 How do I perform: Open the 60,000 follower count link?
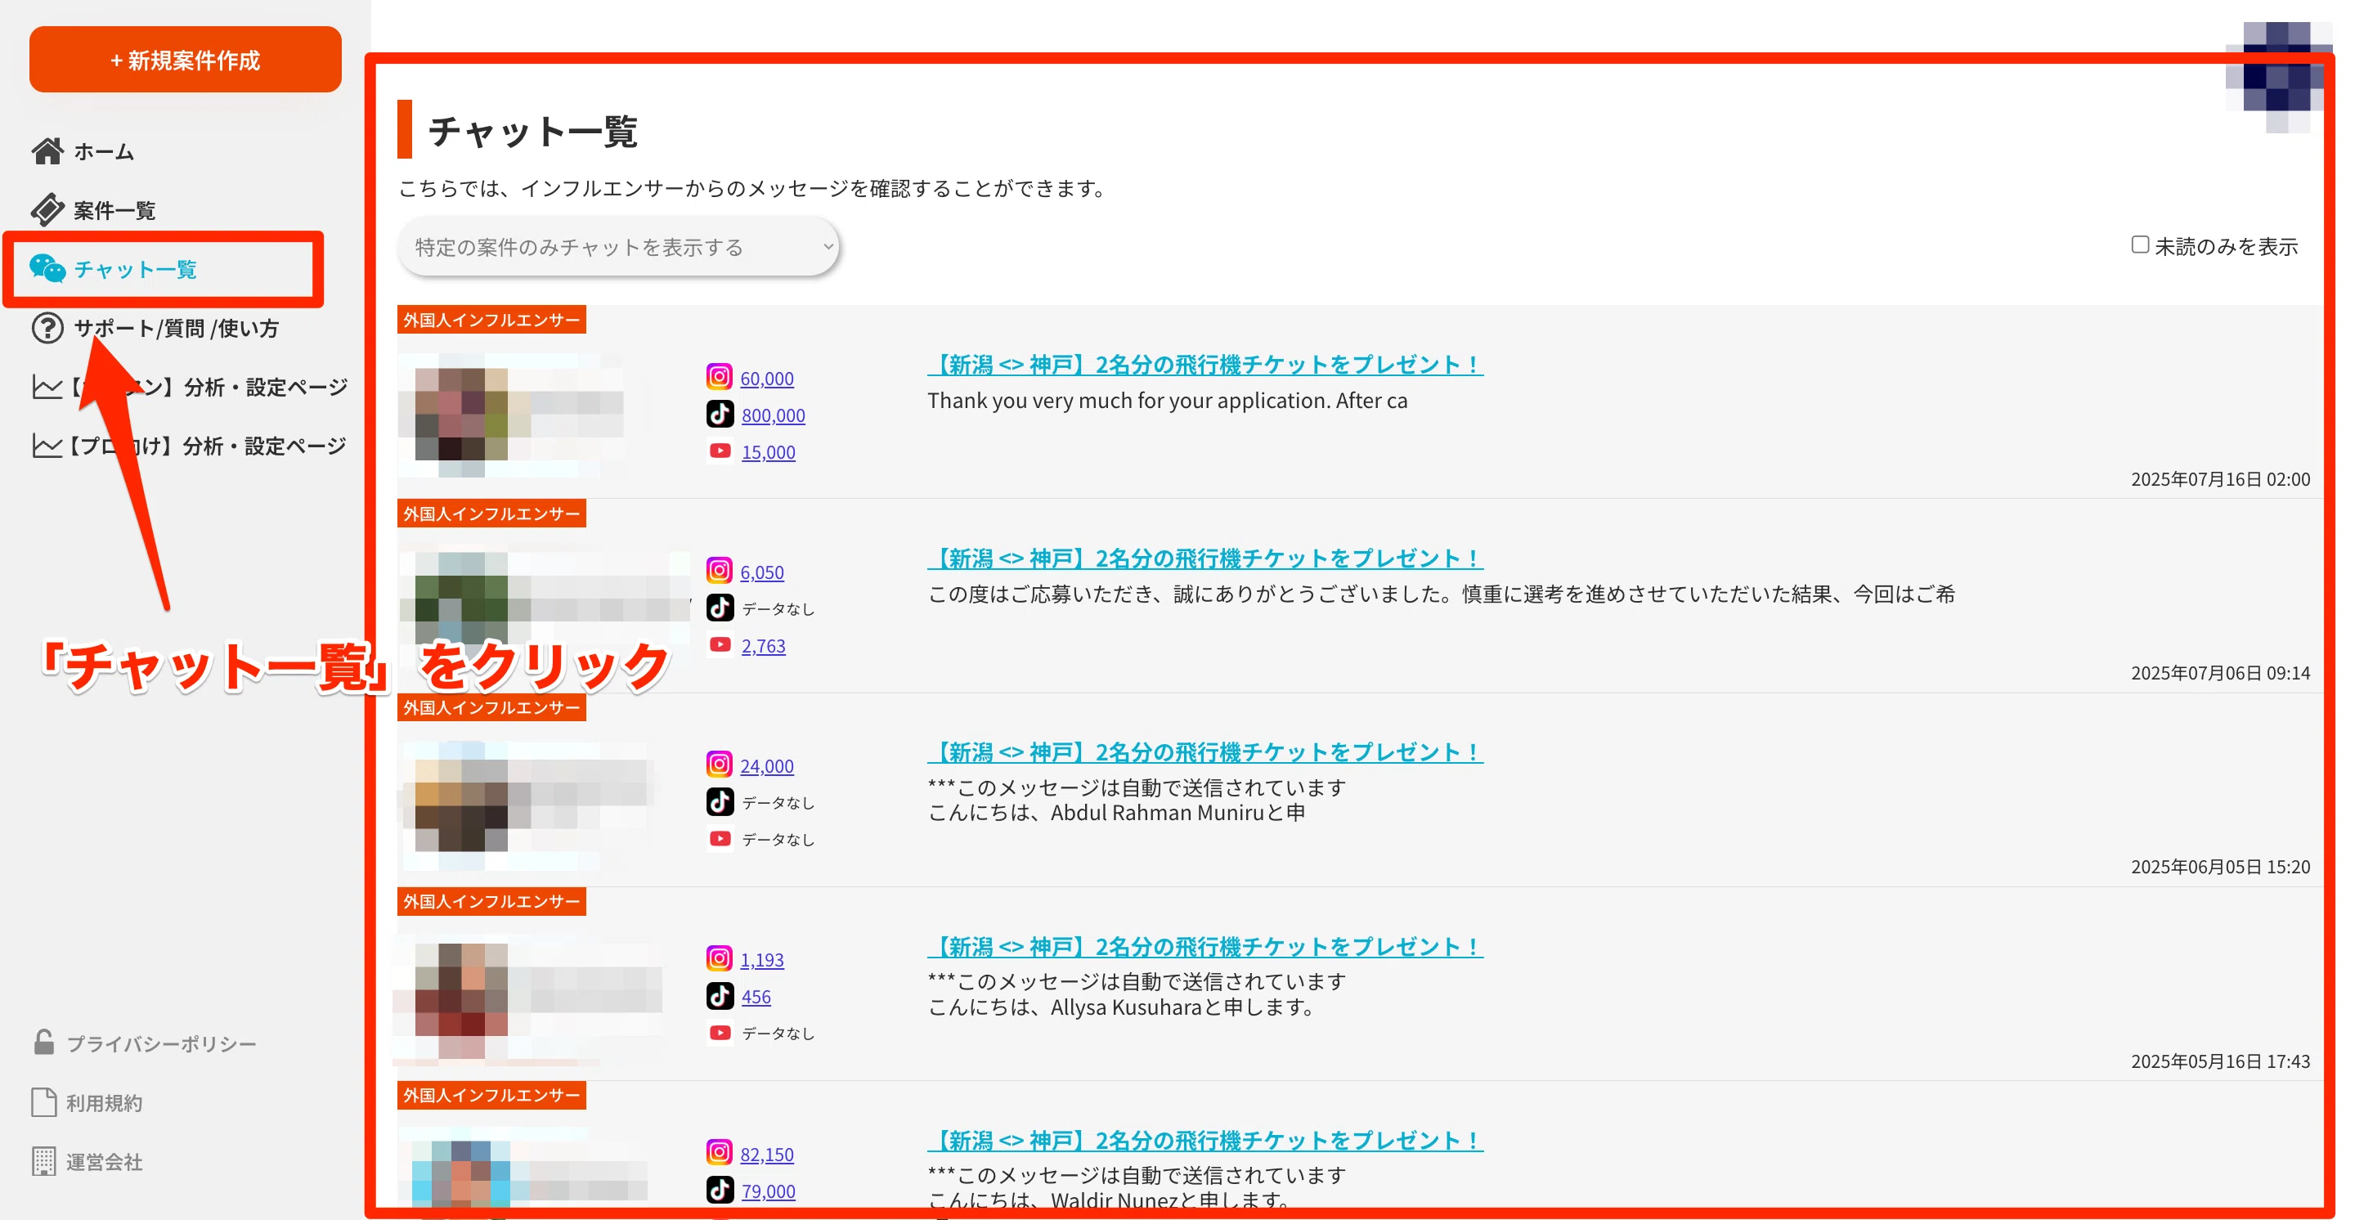[x=767, y=379]
